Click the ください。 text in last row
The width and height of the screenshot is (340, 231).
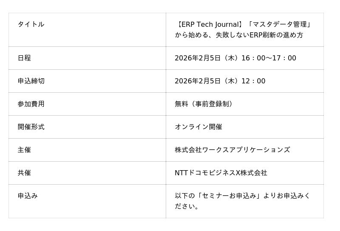187,206
